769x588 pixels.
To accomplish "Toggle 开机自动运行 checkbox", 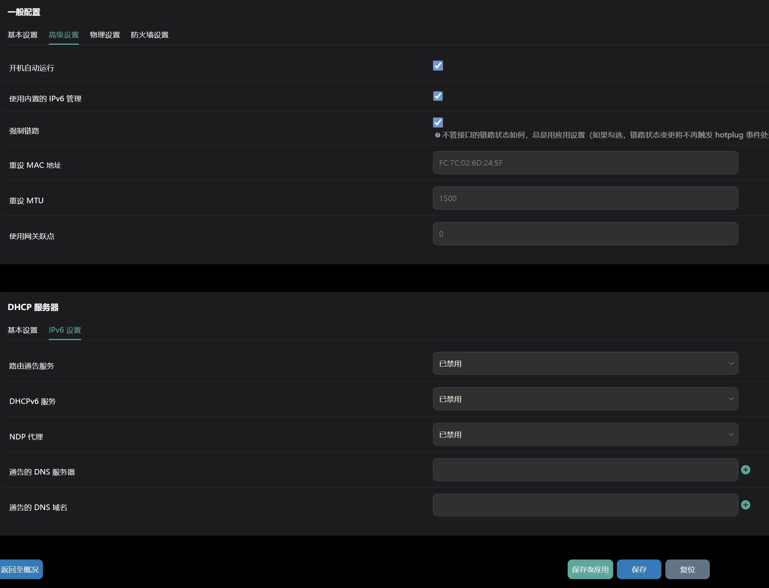I will [x=438, y=66].
